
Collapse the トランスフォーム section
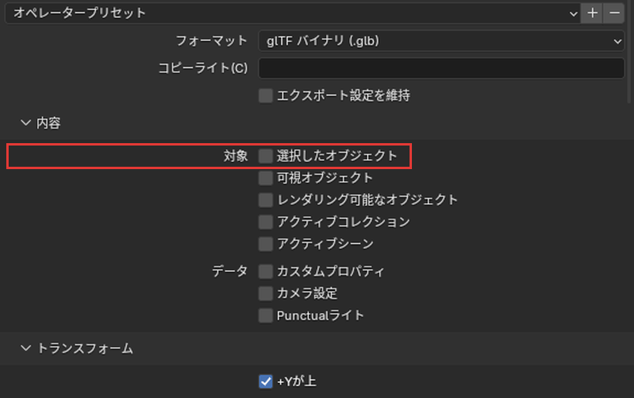pos(26,348)
